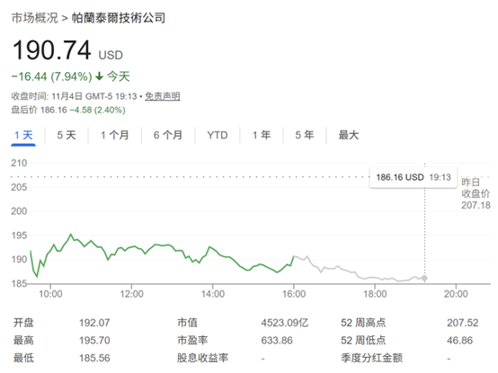Select the 1 天 time range tab
This screenshot has height=373, width=498.
[x=23, y=135]
